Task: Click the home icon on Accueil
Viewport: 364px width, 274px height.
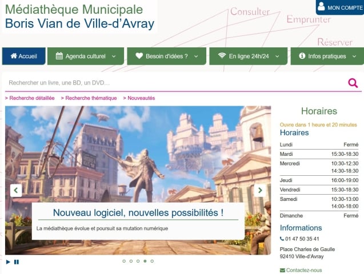Action: point(14,55)
